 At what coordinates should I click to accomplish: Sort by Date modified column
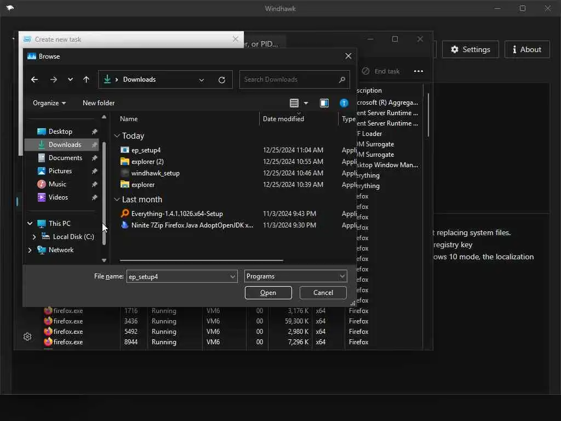click(x=283, y=119)
